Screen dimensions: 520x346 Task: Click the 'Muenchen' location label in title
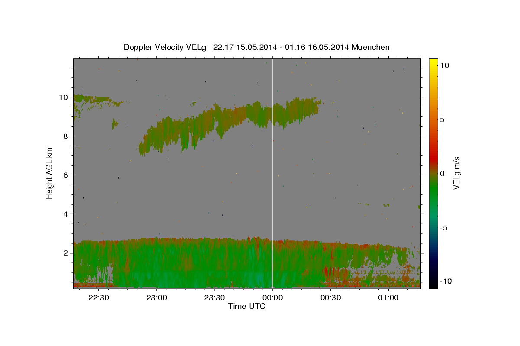point(370,47)
